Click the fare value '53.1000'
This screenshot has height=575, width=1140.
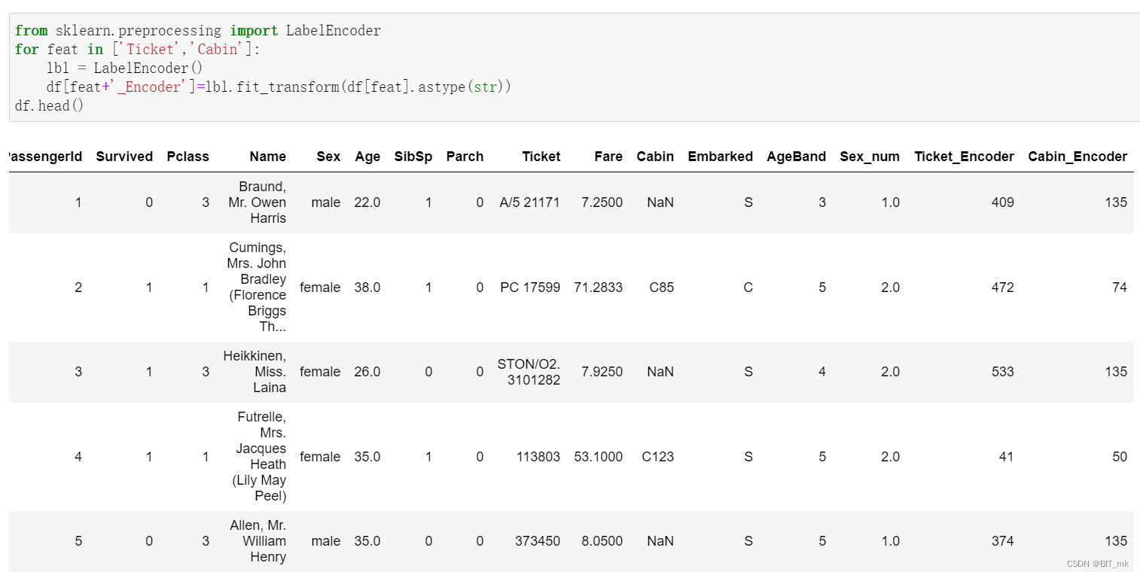tap(599, 457)
